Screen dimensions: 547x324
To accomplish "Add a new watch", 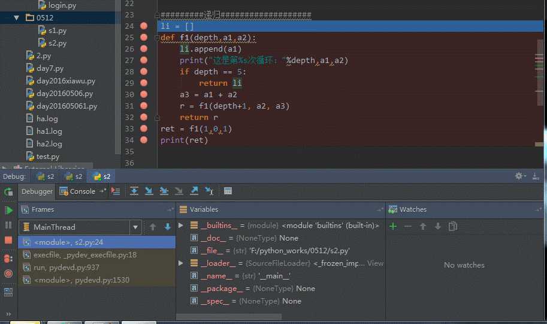I will 393,226.
